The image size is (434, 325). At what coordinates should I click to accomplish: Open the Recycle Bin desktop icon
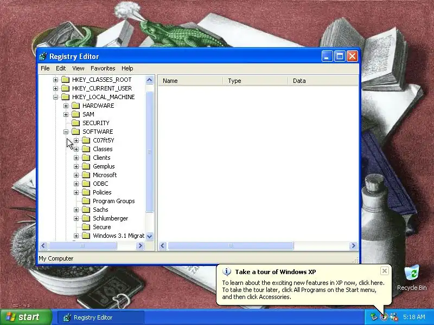[412, 277]
